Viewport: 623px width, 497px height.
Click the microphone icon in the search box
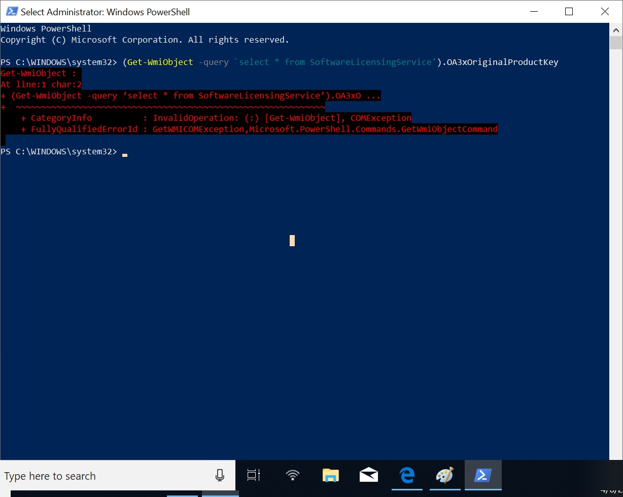click(x=220, y=475)
